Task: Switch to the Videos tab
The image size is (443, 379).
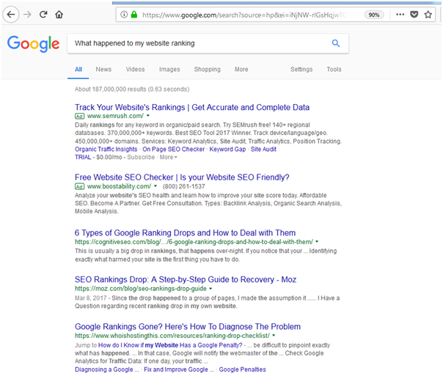Action: pos(136,70)
